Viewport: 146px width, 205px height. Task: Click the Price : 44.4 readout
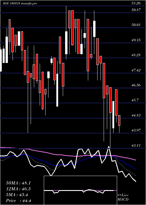(18, 201)
